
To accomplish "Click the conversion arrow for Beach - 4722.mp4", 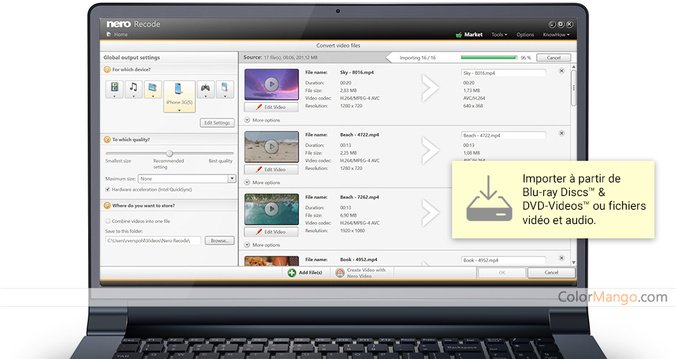I will (x=430, y=151).
